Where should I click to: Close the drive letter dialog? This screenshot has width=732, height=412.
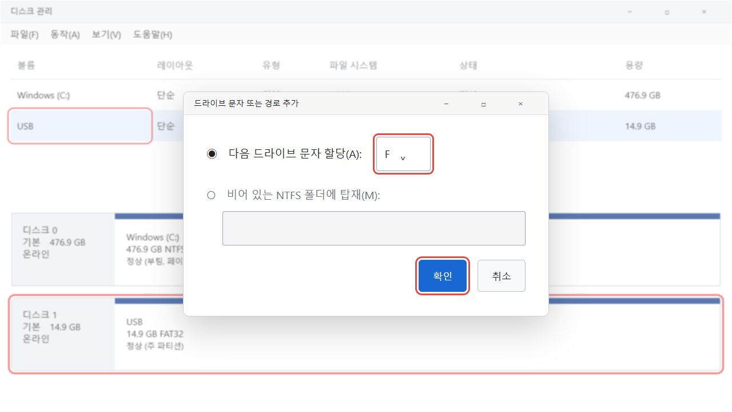[520, 104]
